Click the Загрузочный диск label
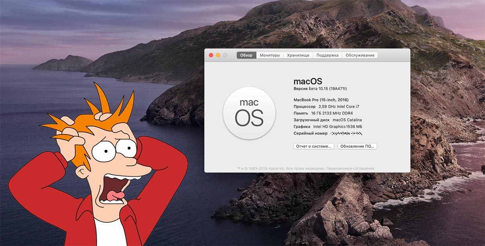This screenshot has width=485, height=246. 311,120
